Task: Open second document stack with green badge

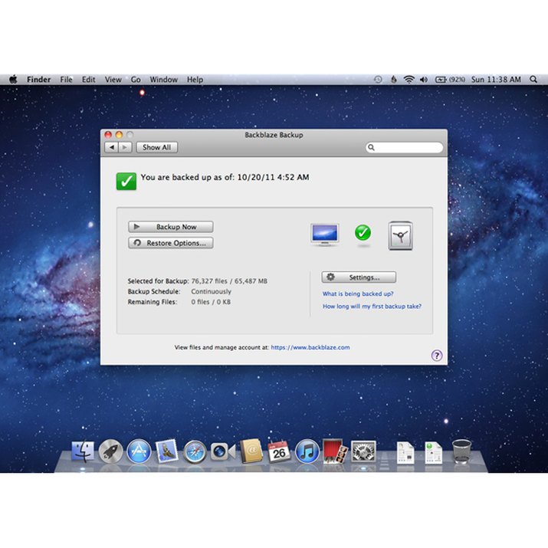Action: (433, 453)
